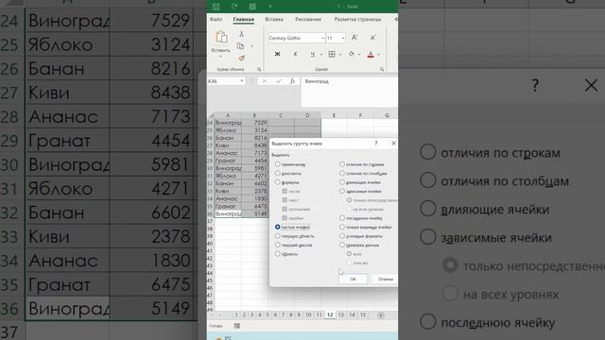
Task: Expand the Вставить paste options arrow
Action: click(x=220, y=57)
